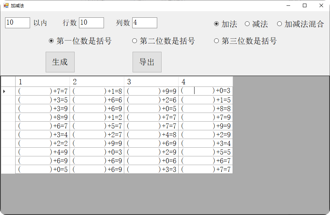Select the 减法 radio button
This screenshot has width=330, height=215.
247,24
